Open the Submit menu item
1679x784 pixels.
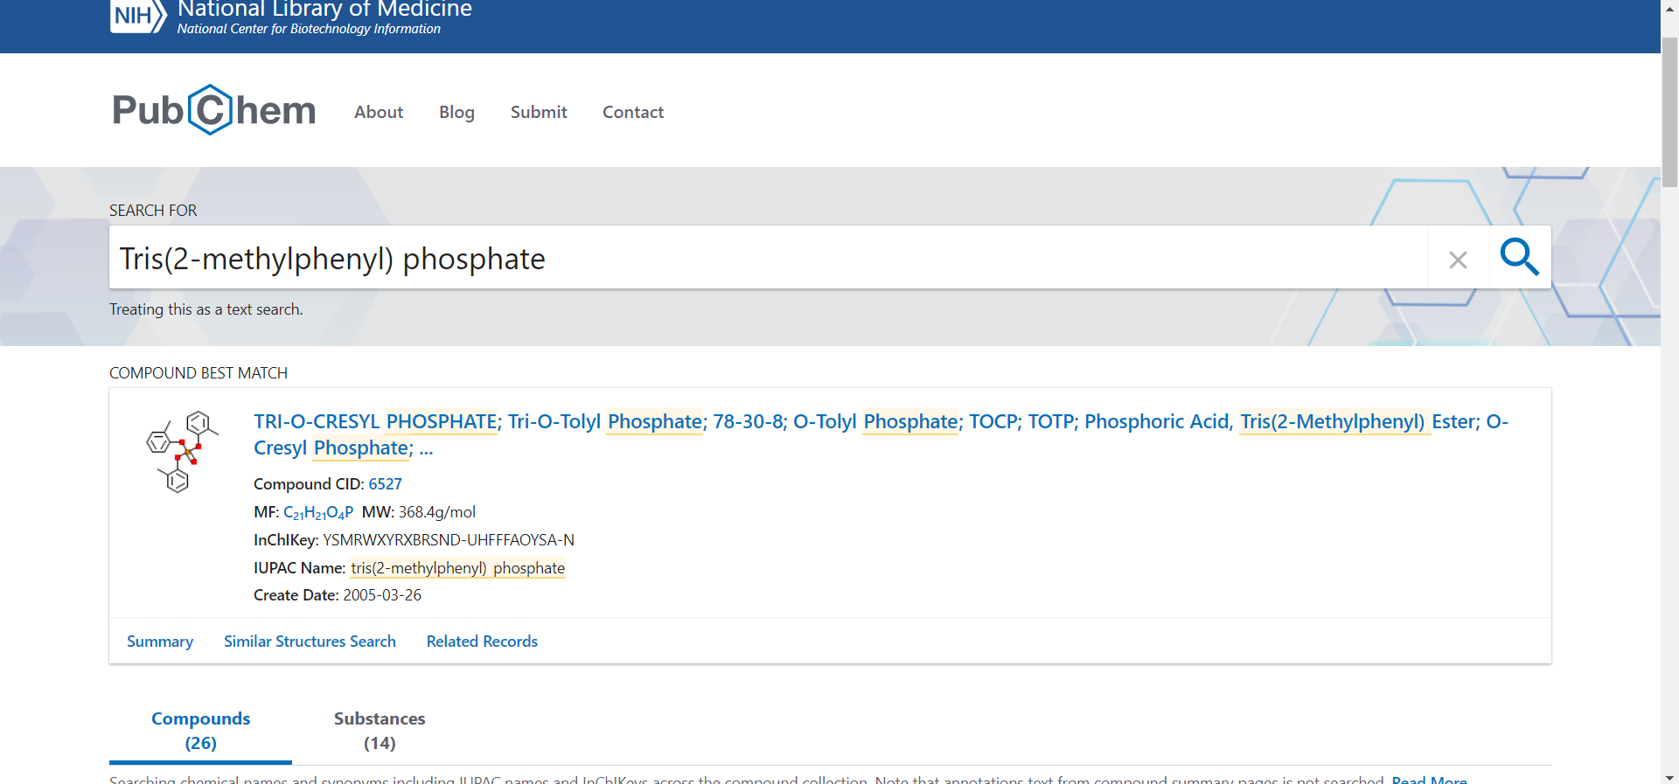(x=539, y=112)
